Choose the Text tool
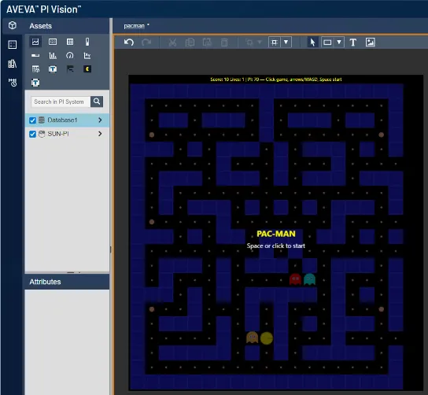Viewport: 428px width, 395px height. tap(353, 42)
